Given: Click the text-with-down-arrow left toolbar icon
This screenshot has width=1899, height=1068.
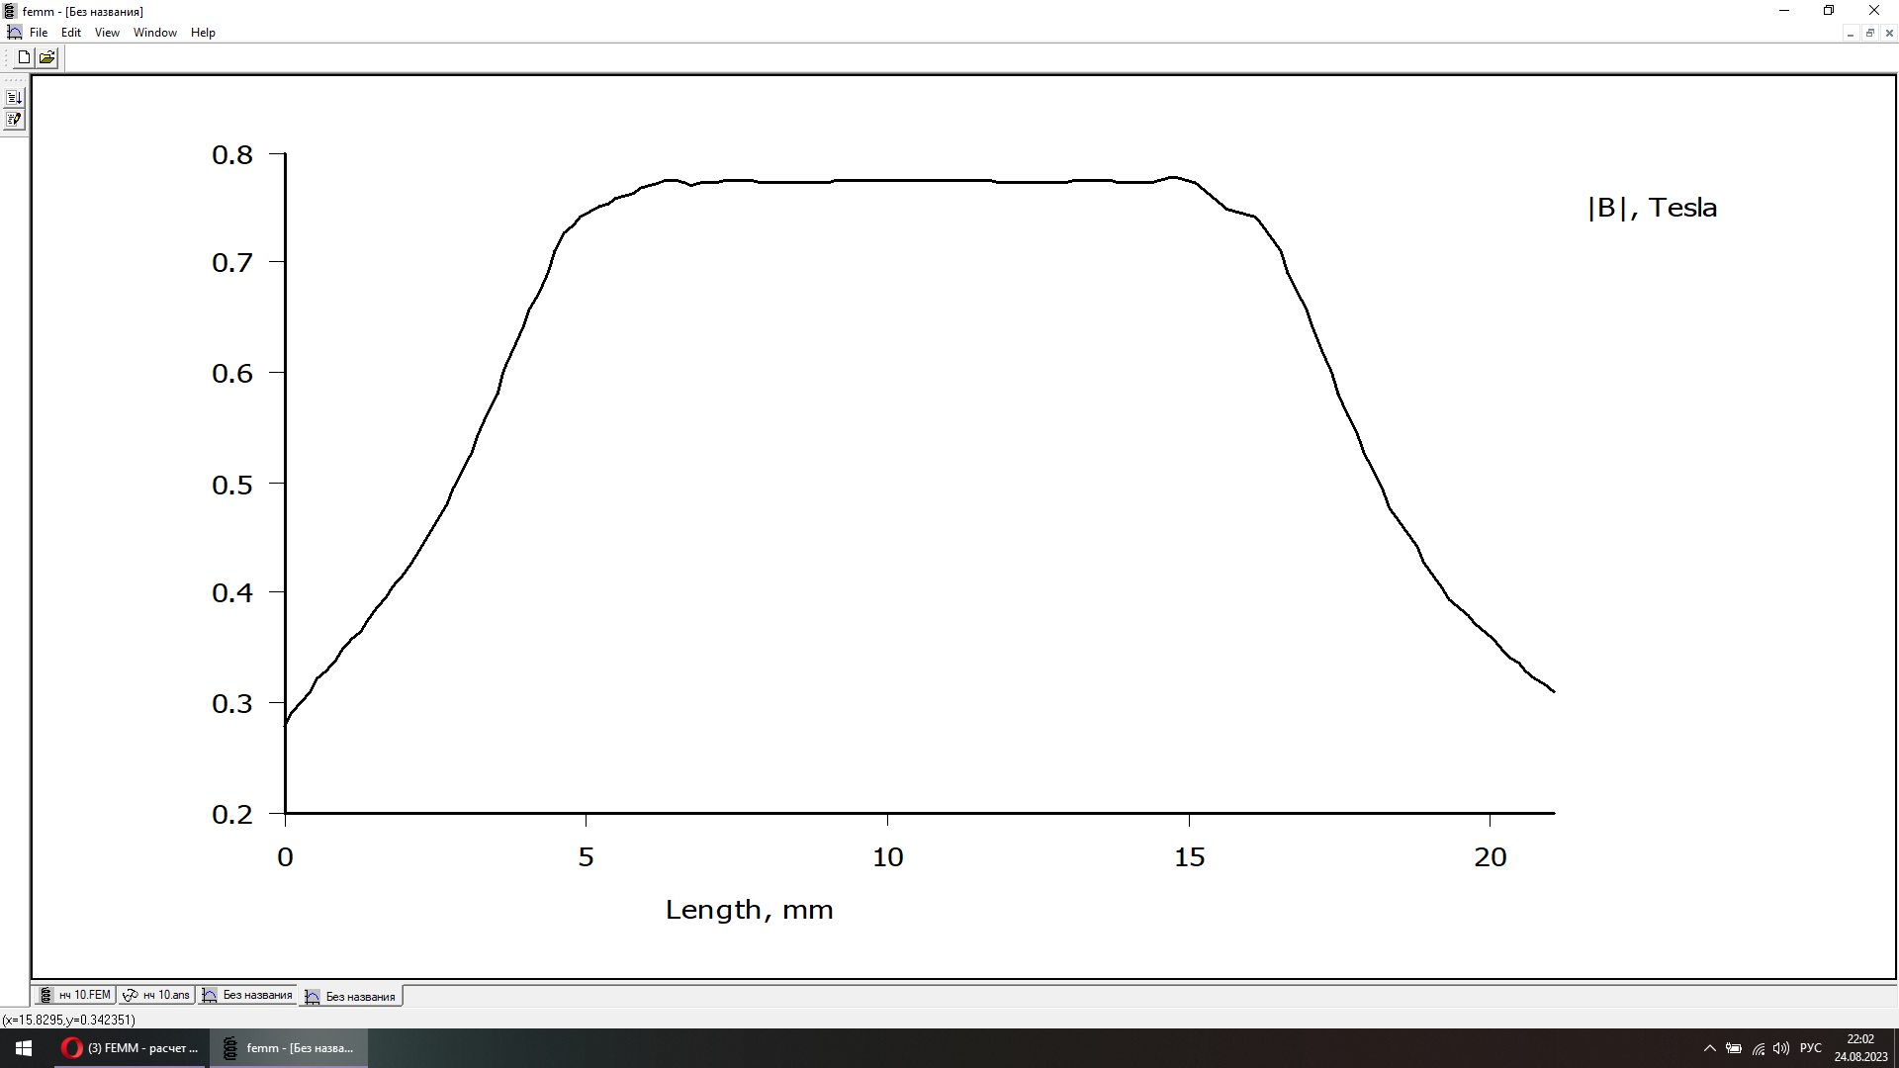Looking at the screenshot, I should (x=14, y=98).
